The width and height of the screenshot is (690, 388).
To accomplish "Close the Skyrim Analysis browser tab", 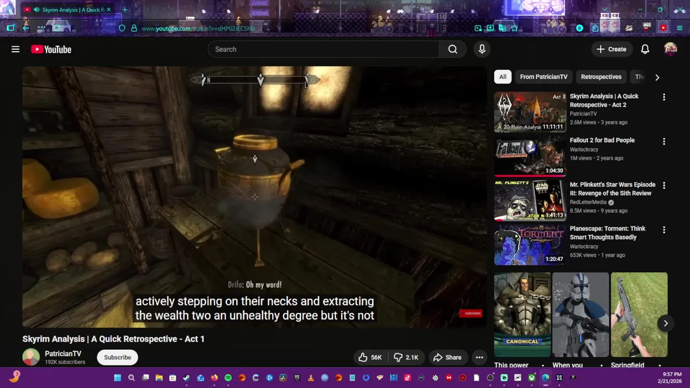I will point(108,10).
